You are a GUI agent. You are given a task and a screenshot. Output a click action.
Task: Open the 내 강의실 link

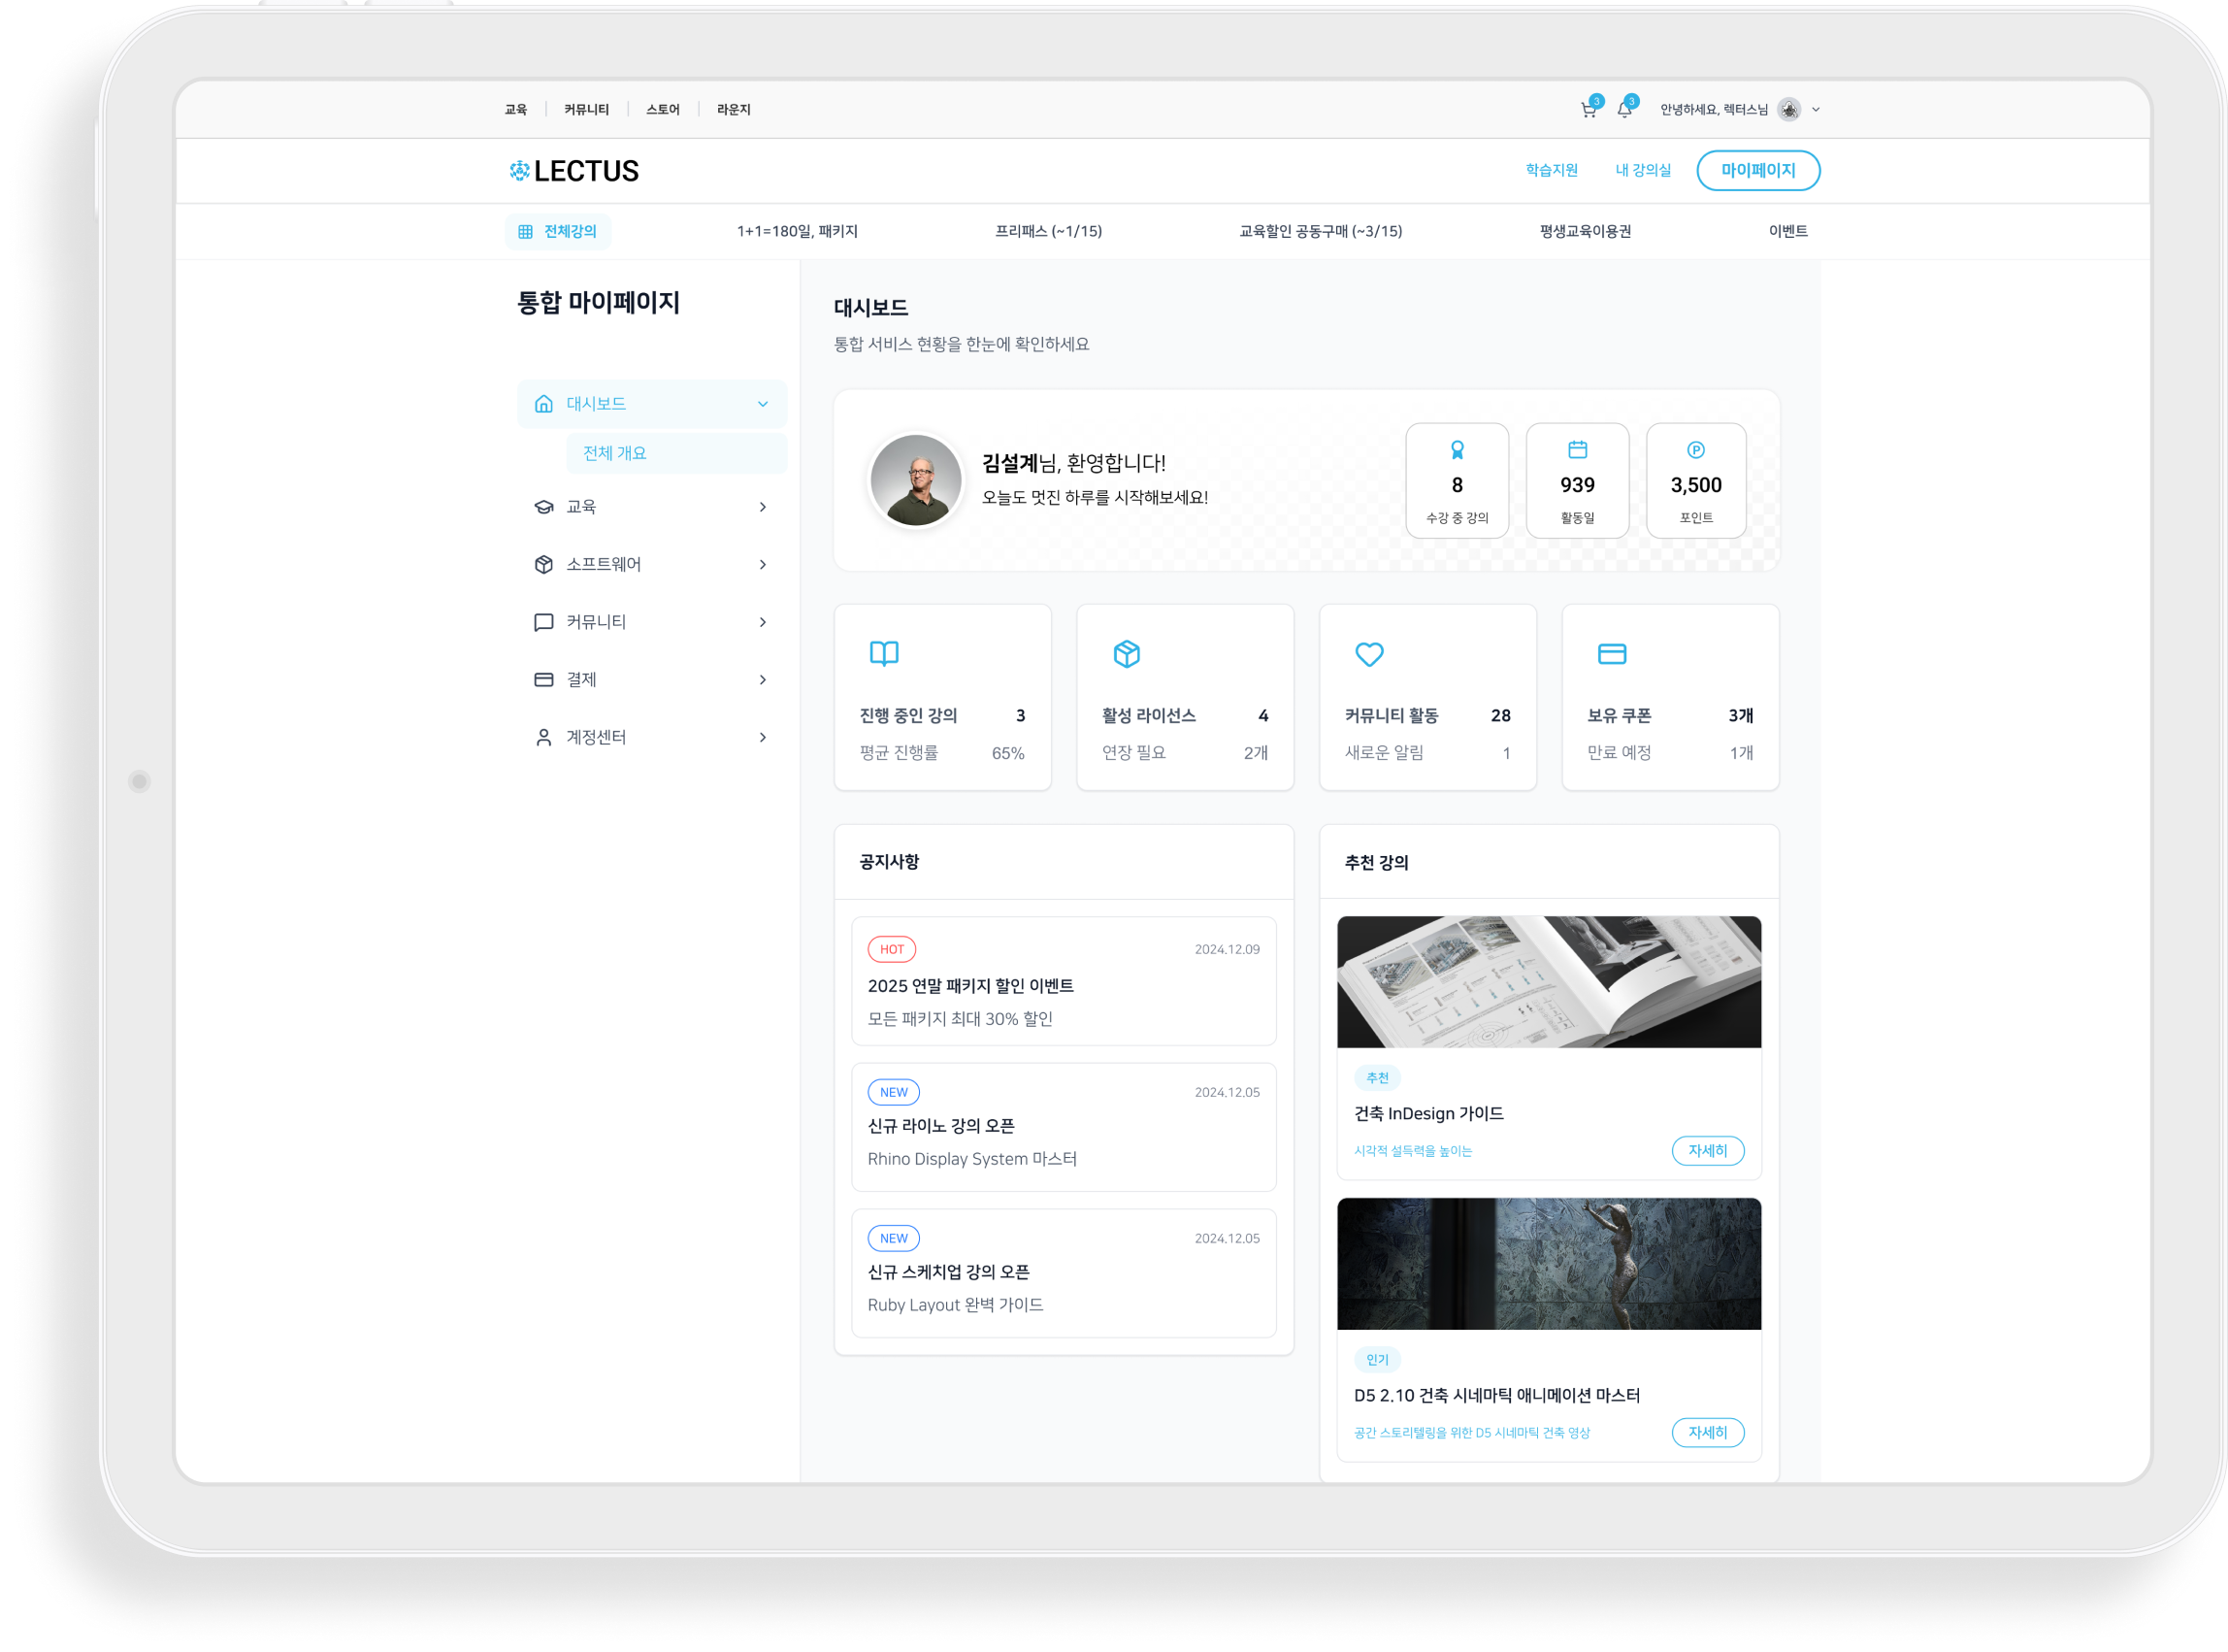click(x=1642, y=170)
